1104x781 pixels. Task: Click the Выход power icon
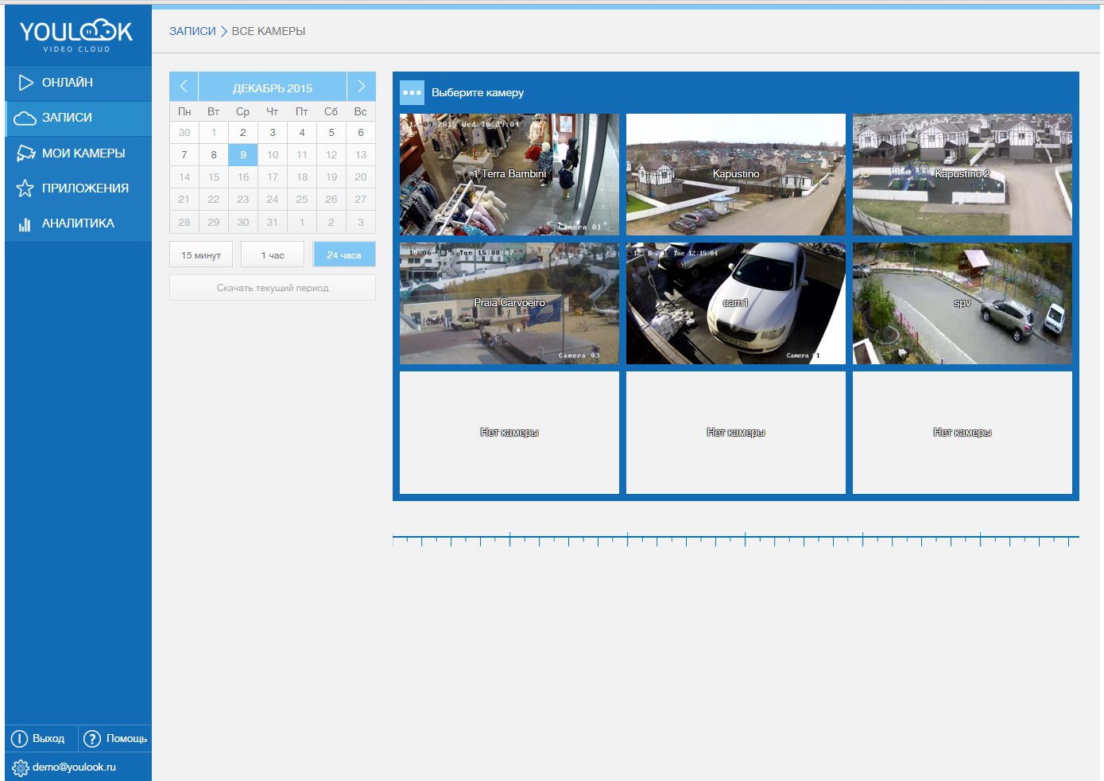coord(19,739)
